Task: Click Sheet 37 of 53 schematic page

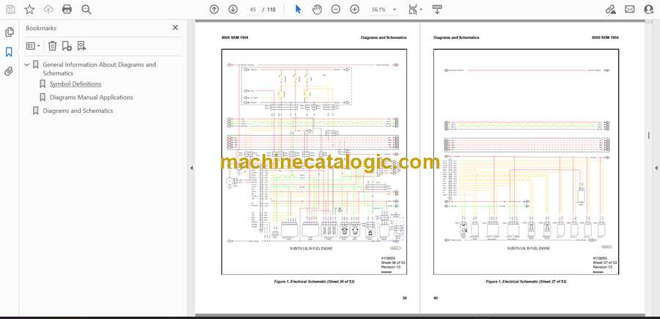Action: click(x=526, y=162)
